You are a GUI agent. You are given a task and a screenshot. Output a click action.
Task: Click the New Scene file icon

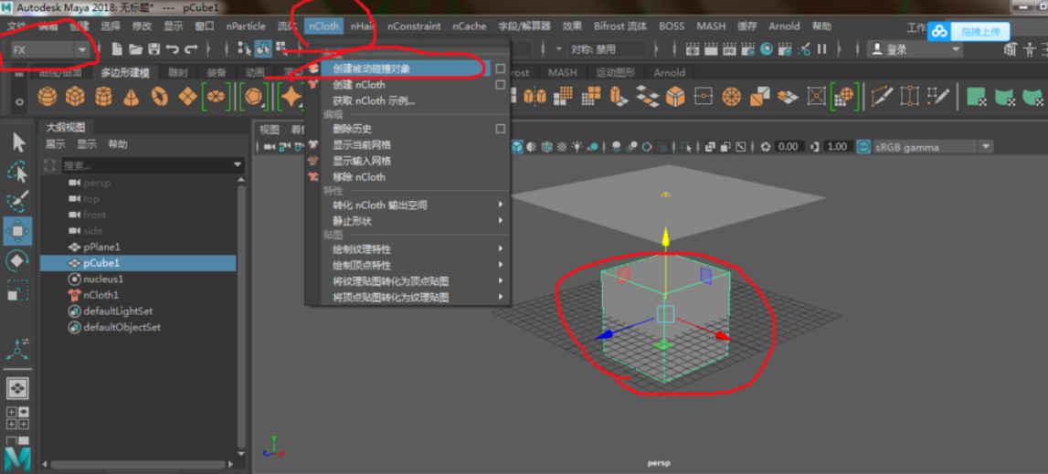[x=117, y=48]
